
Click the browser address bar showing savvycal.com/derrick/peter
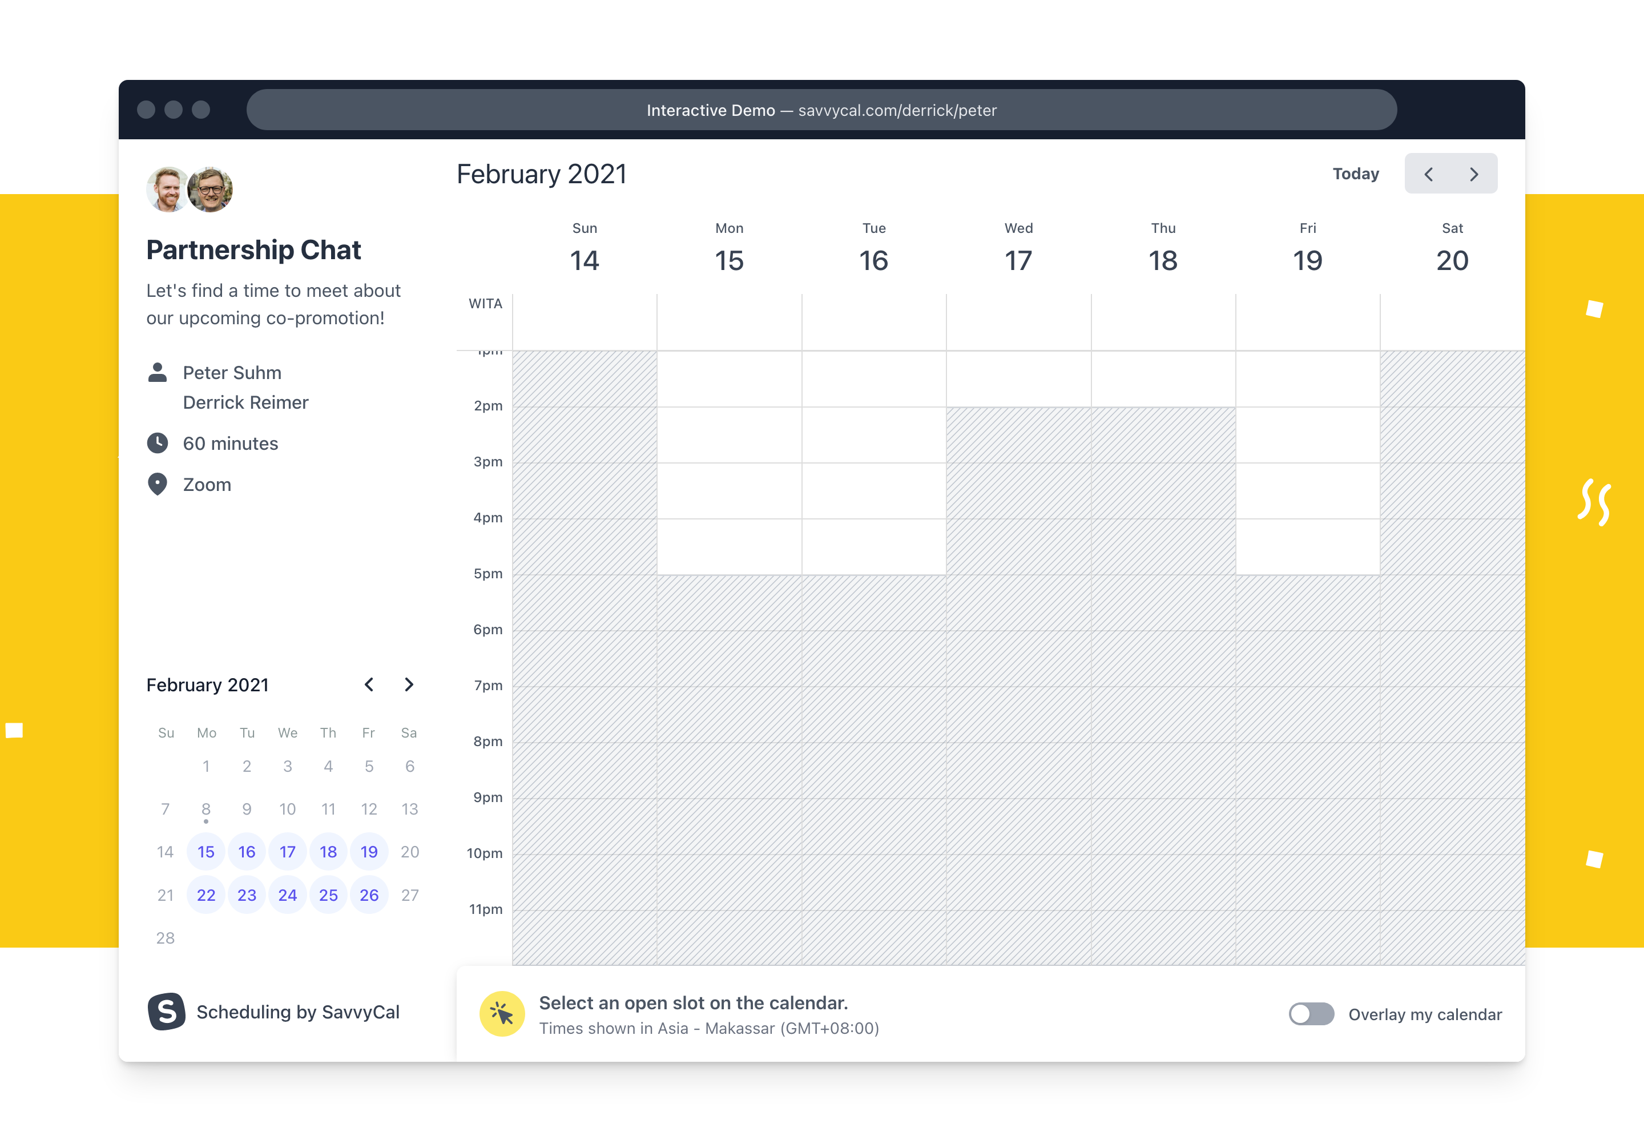point(821,110)
